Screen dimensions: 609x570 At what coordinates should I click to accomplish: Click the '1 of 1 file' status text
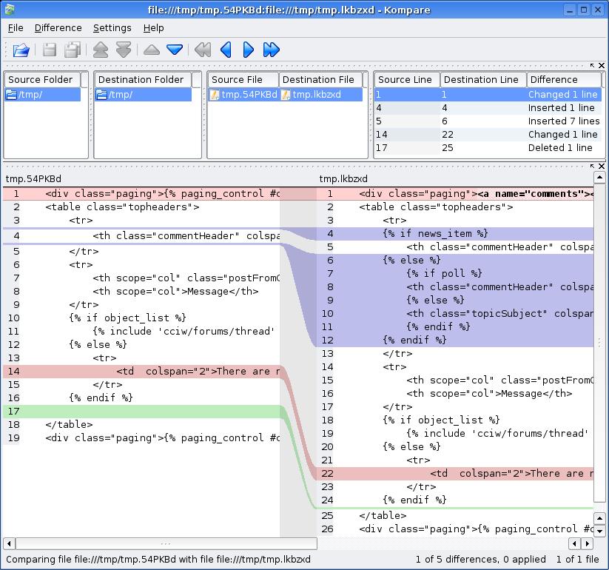click(577, 560)
